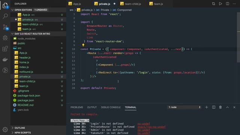Place cursor on 'export default Private;' line

98,88
